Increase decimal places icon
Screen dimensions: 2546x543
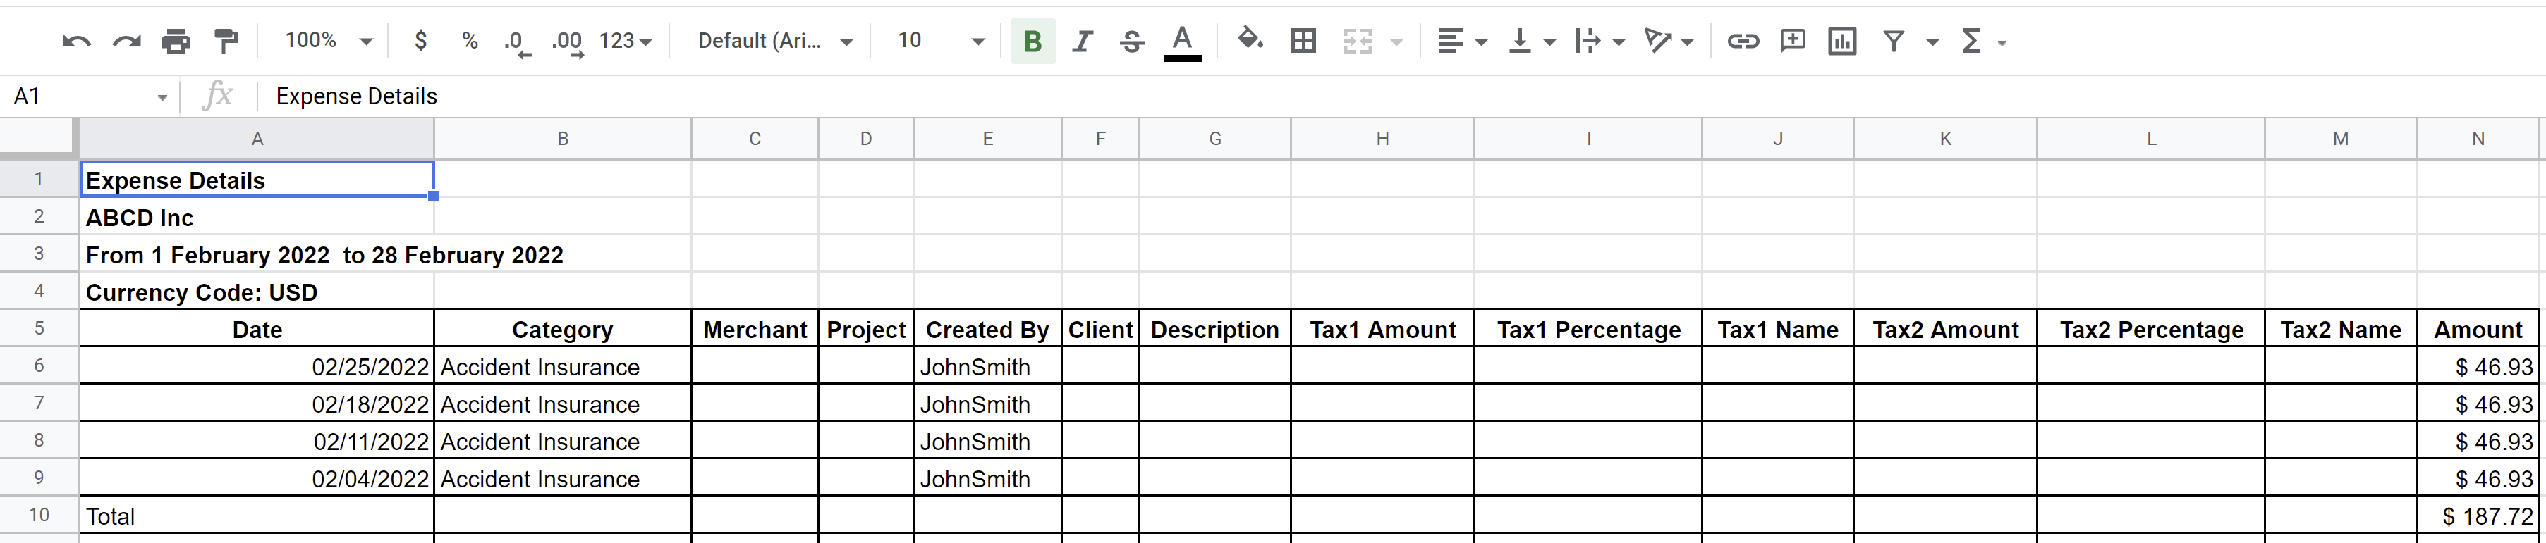(x=567, y=42)
